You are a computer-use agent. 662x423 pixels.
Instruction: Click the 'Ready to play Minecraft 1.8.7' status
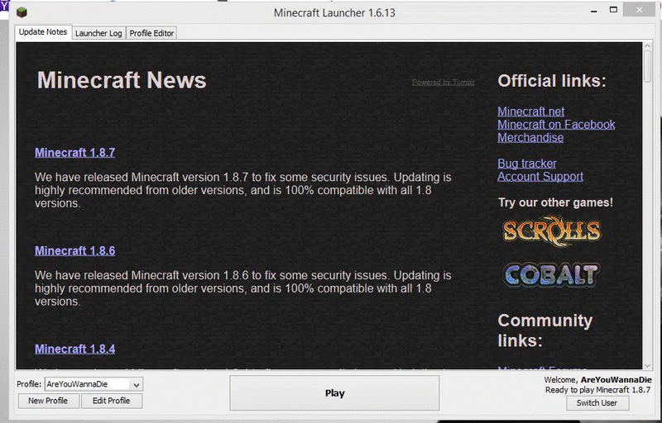597,390
